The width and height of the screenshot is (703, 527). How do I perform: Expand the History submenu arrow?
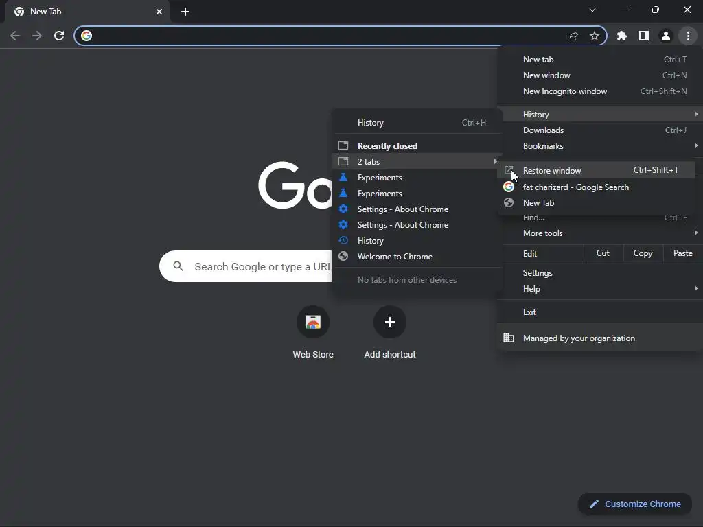(696, 115)
